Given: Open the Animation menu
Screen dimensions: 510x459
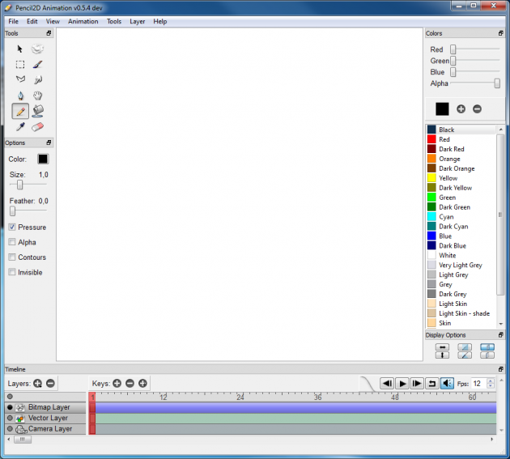Looking at the screenshot, I should click(x=83, y=21).
